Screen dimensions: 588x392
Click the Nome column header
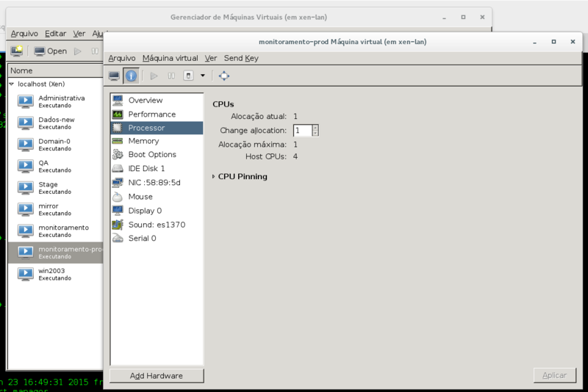56,70
